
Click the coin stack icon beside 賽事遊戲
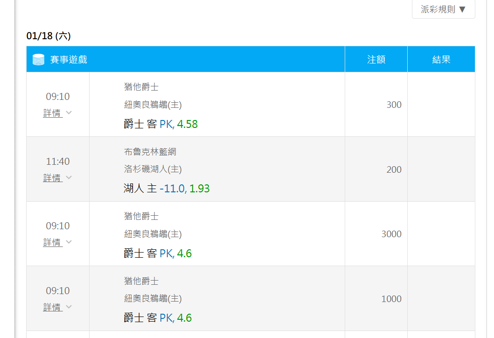pyautogui.click(x=38, y=59)
